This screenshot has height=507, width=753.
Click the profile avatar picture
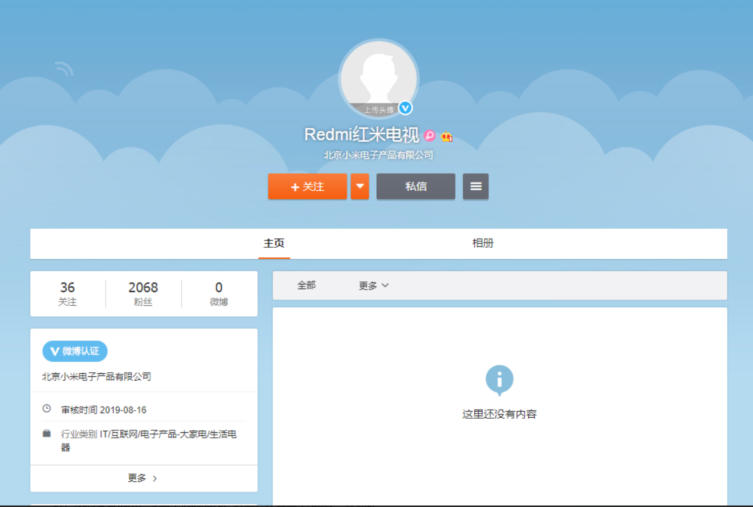click(378, 79)
